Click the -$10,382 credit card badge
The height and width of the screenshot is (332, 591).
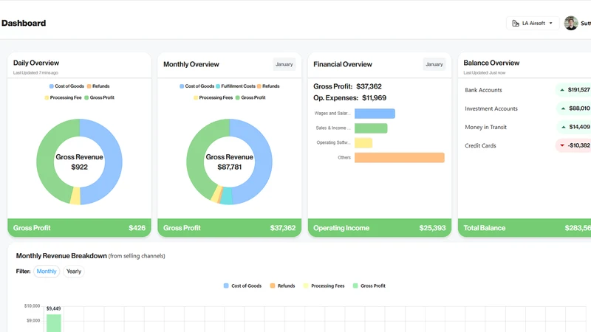573,145
